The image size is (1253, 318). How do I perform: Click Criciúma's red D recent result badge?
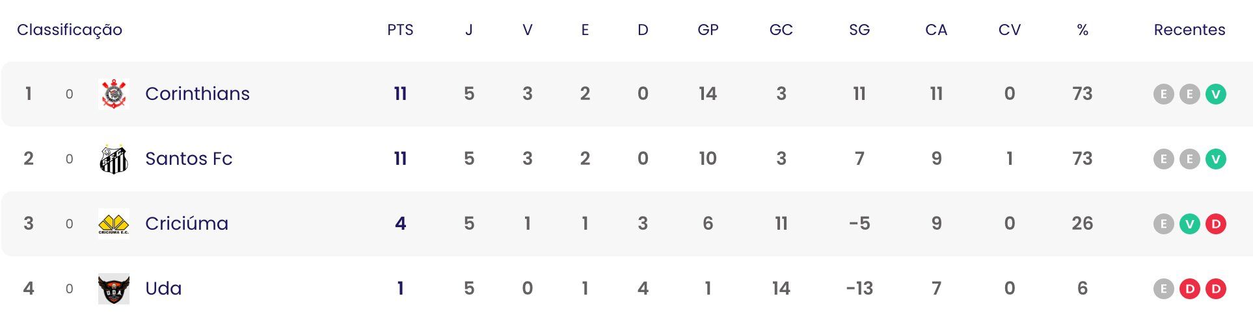coord(1215,224)
